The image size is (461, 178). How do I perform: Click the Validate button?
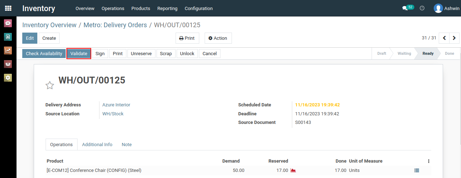click(79, 54)
